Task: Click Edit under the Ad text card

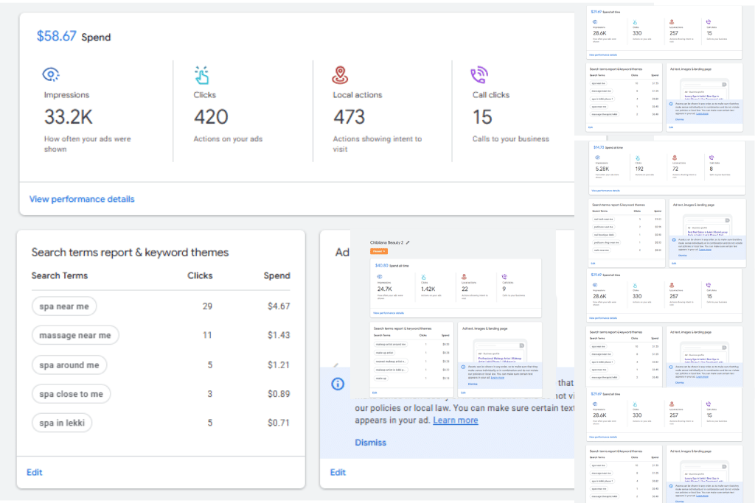Action: (x=338, y=472)
